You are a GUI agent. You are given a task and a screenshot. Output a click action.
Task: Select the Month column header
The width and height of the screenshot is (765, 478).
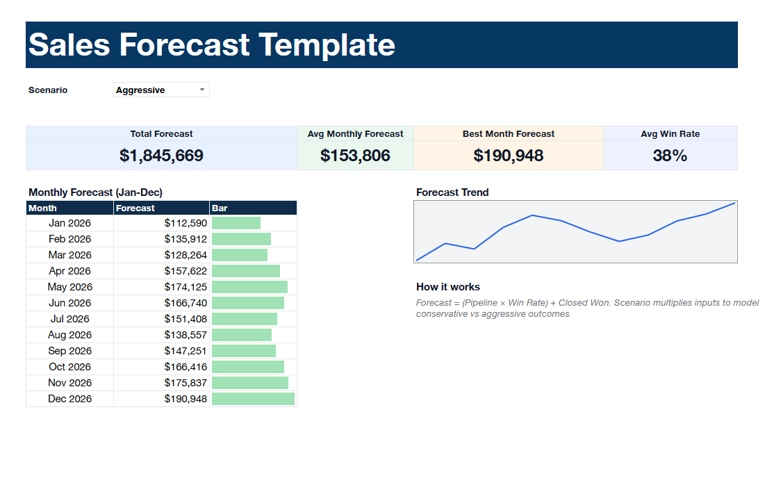(x=69, y=208)
